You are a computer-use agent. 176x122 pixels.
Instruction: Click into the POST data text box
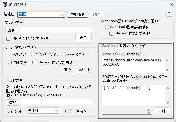134,95
